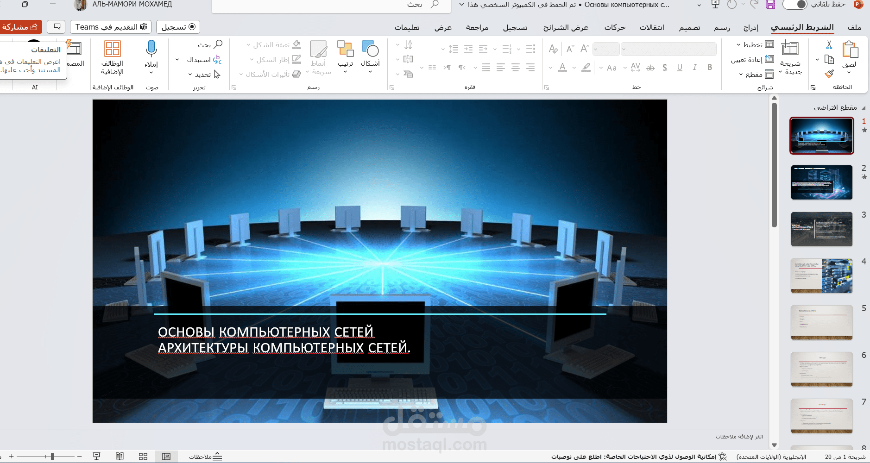Open the font name combo box

[668, 49]
